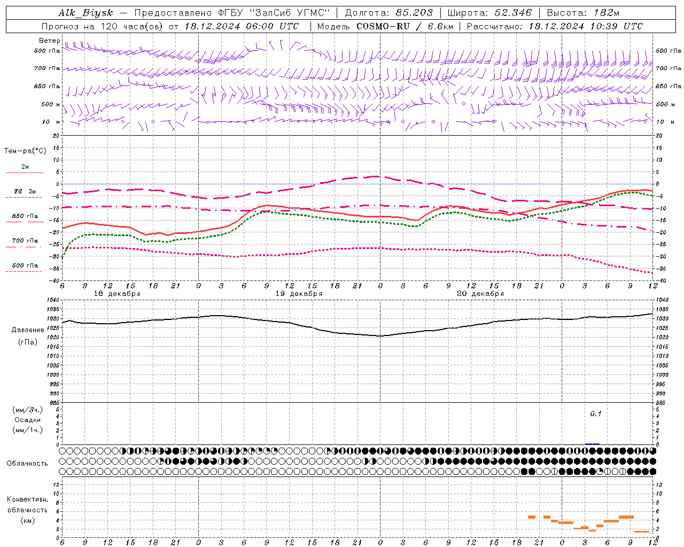Image resolution: width=684 pixels, height=547 pixels.
Task: Click the blue precipitation bar on the chart
Action: pos(592,443)
